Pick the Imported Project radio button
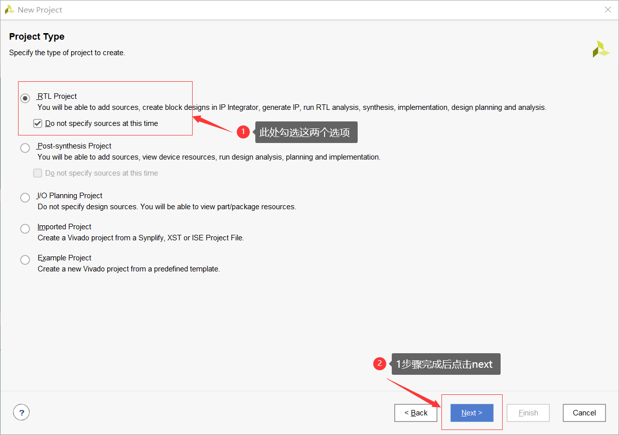 click(x=25, y=229)
